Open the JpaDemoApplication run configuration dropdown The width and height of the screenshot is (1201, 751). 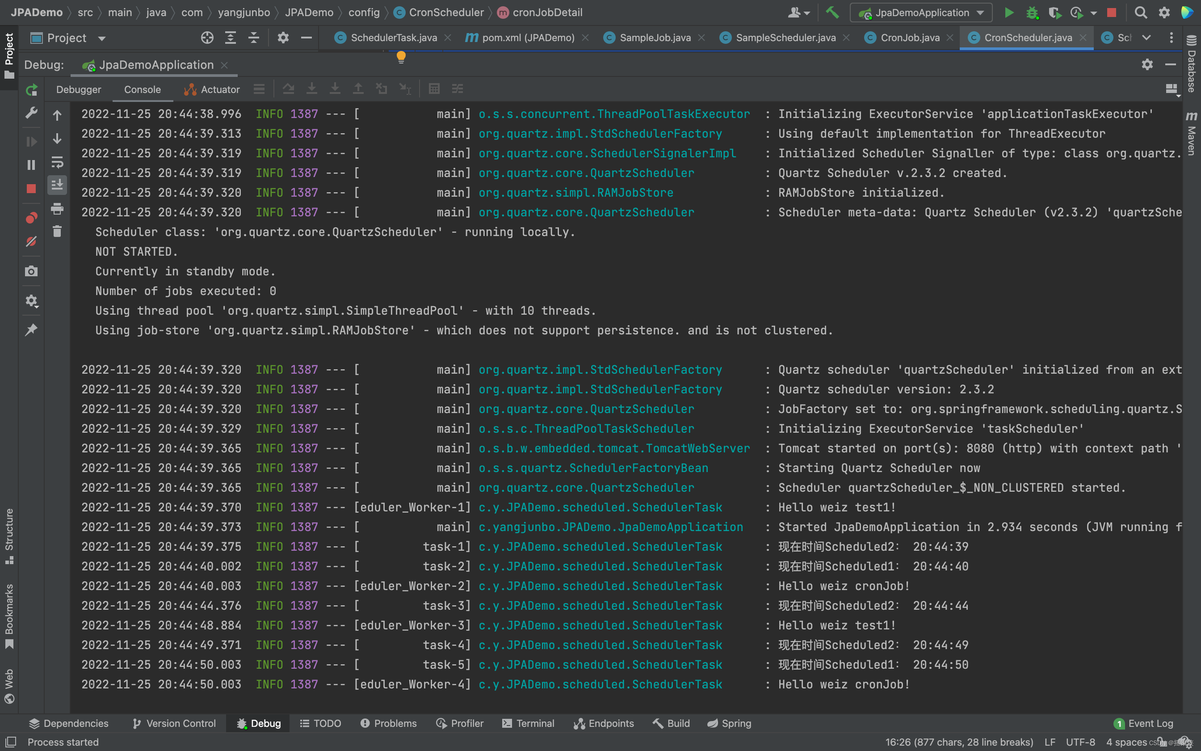coord(921,13)
